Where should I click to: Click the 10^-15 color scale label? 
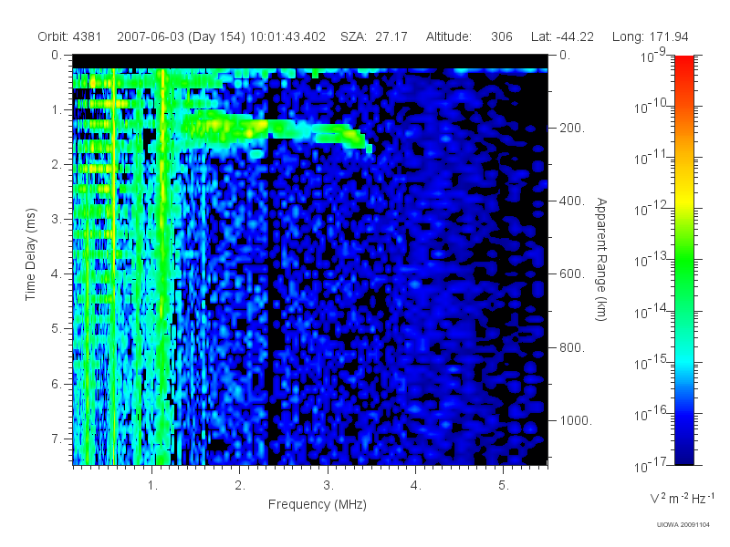click(x=651, y=362)
